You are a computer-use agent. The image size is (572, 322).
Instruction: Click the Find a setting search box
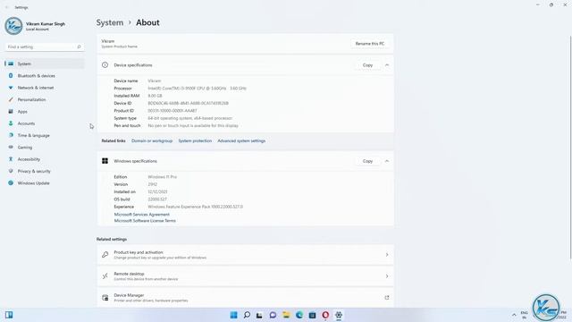pyautogui.click(x=44, y=47)
